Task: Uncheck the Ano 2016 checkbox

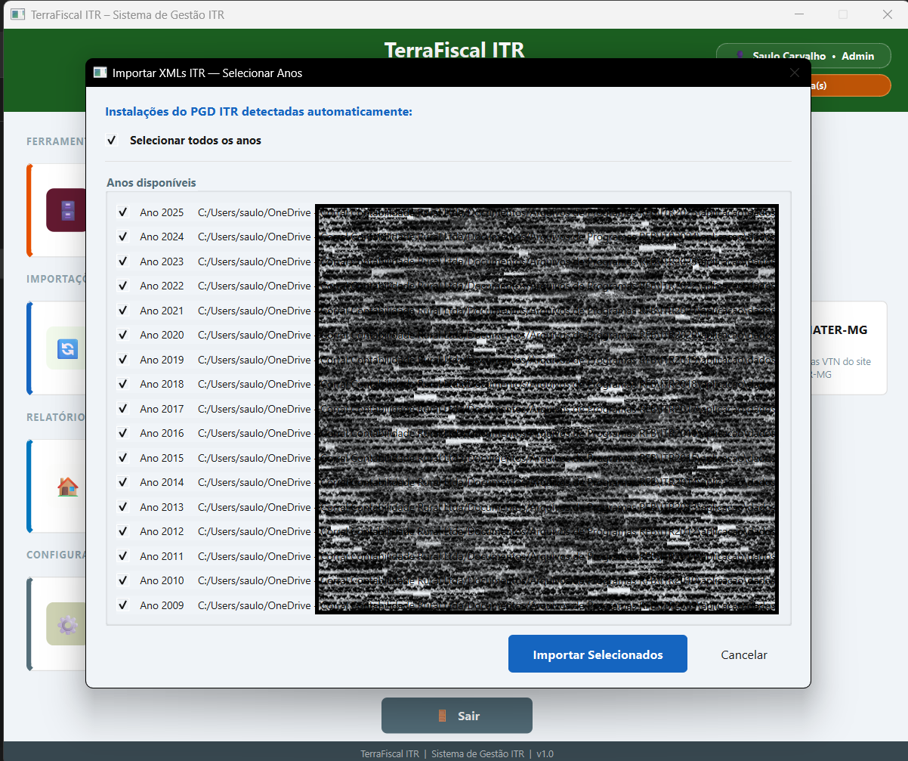Action: click(x=123, y=433)
